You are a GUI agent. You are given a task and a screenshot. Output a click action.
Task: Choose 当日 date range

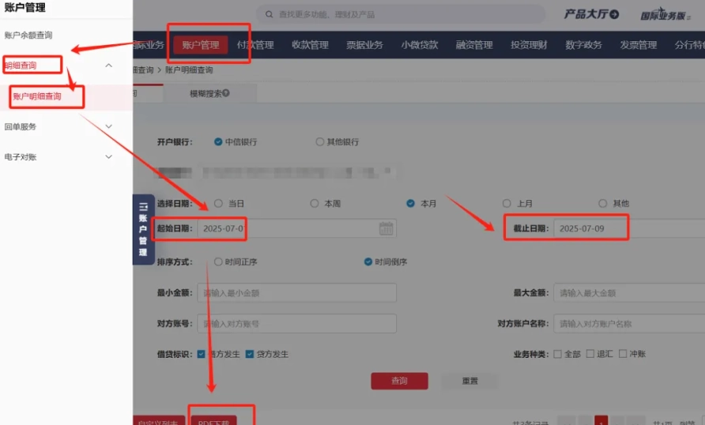tap(218, 204)
